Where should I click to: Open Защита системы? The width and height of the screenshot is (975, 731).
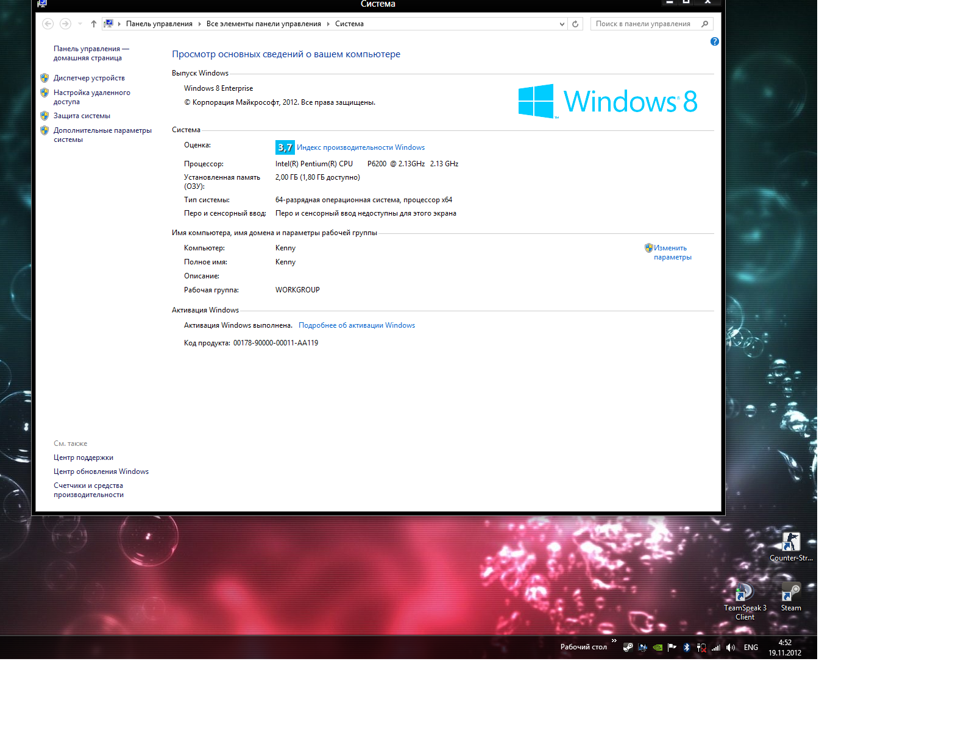pyautogui.click(x=82, y=116)
